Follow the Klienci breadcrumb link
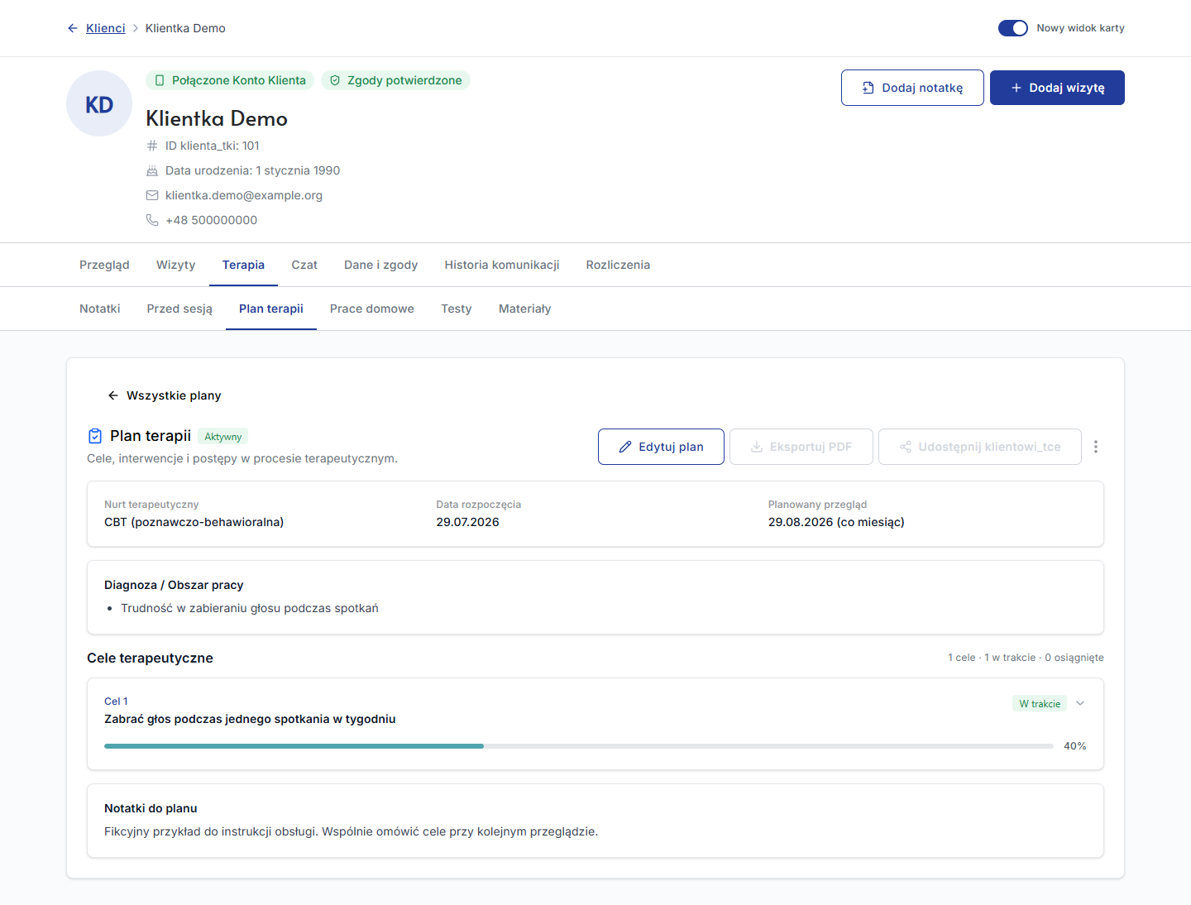The width and height of the screenshot is (1191, 905). pyautogui.click(x=106, y=28)
